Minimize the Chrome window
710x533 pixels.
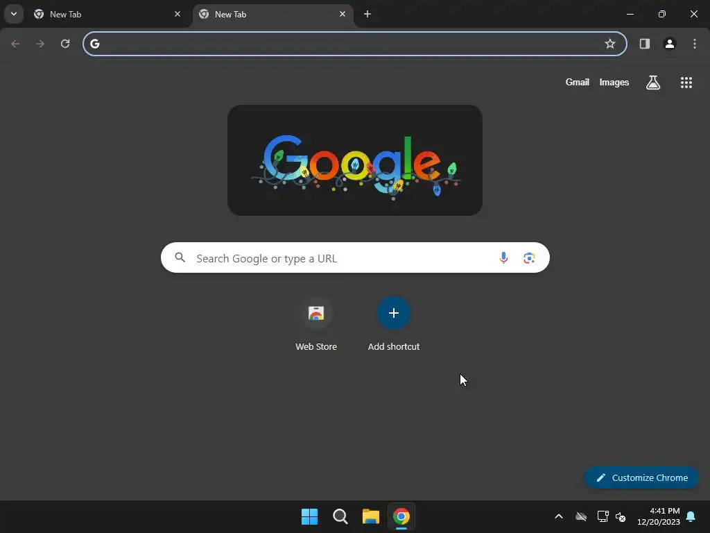point(630,14)
